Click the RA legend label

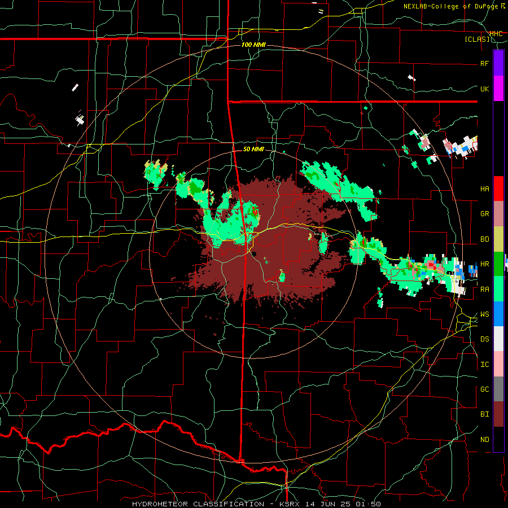485,290
